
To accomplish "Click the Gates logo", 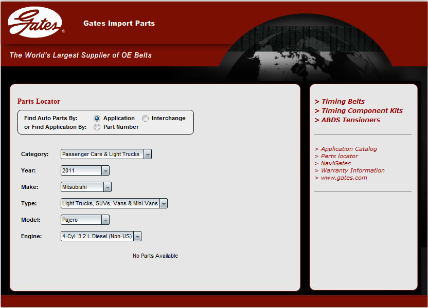I will click(35, 23).
